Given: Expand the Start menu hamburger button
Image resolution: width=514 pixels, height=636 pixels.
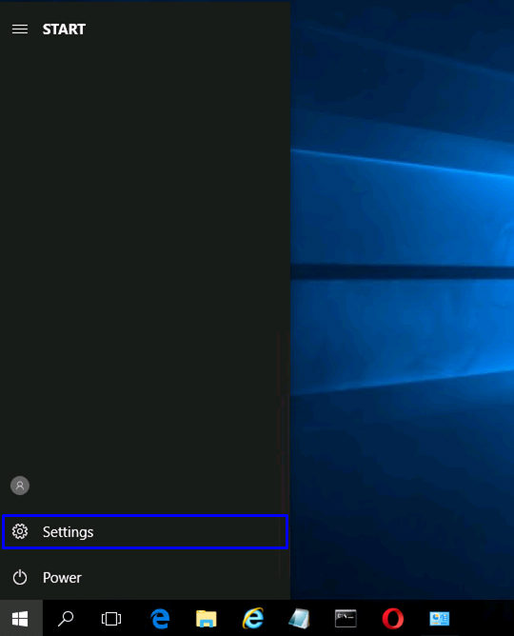Looking at the screenshot, I should tap(20, 30).
